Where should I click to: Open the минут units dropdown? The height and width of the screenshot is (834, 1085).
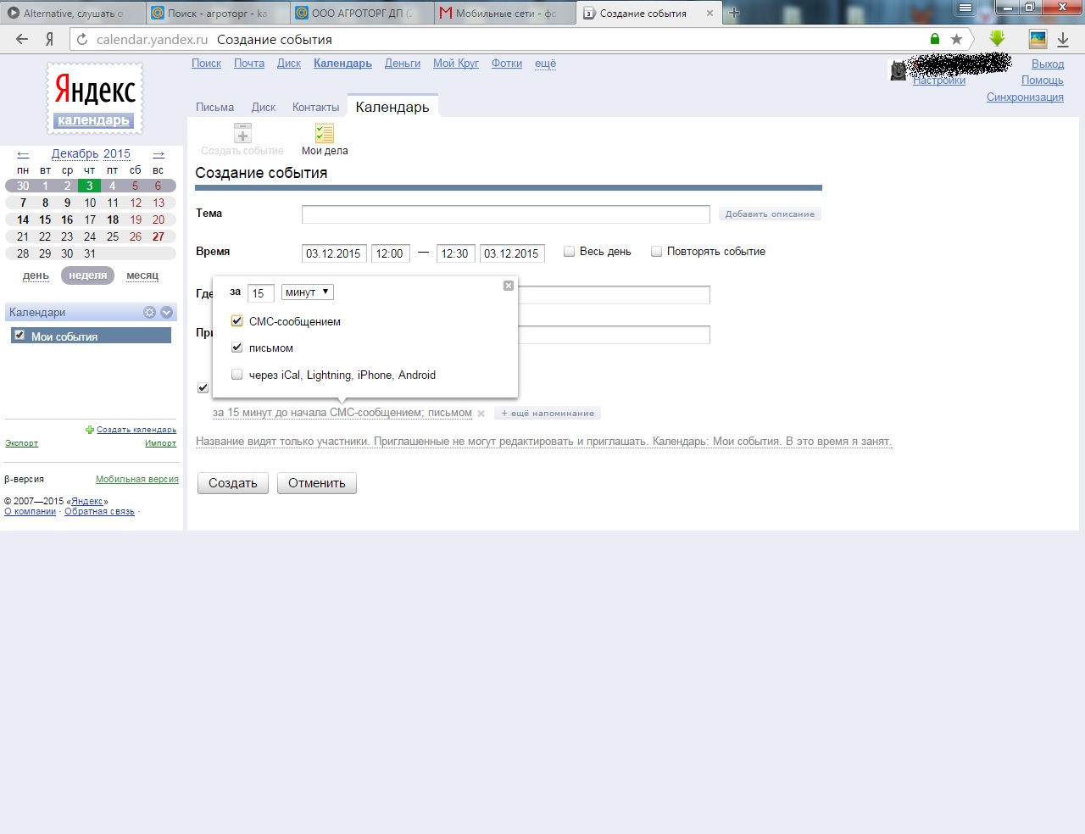pyautogui.click(x=308, y=292)
